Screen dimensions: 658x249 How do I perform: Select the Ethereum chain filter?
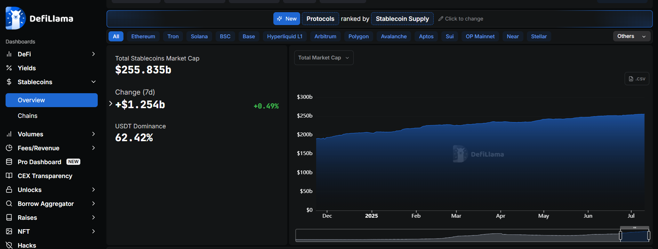tap(143, 37)
